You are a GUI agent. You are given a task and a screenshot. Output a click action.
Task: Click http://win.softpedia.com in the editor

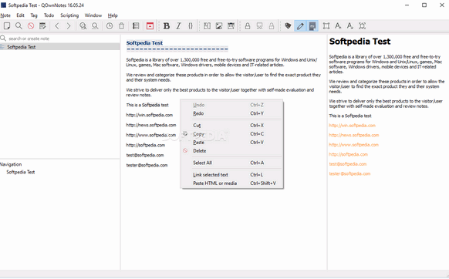150,115
